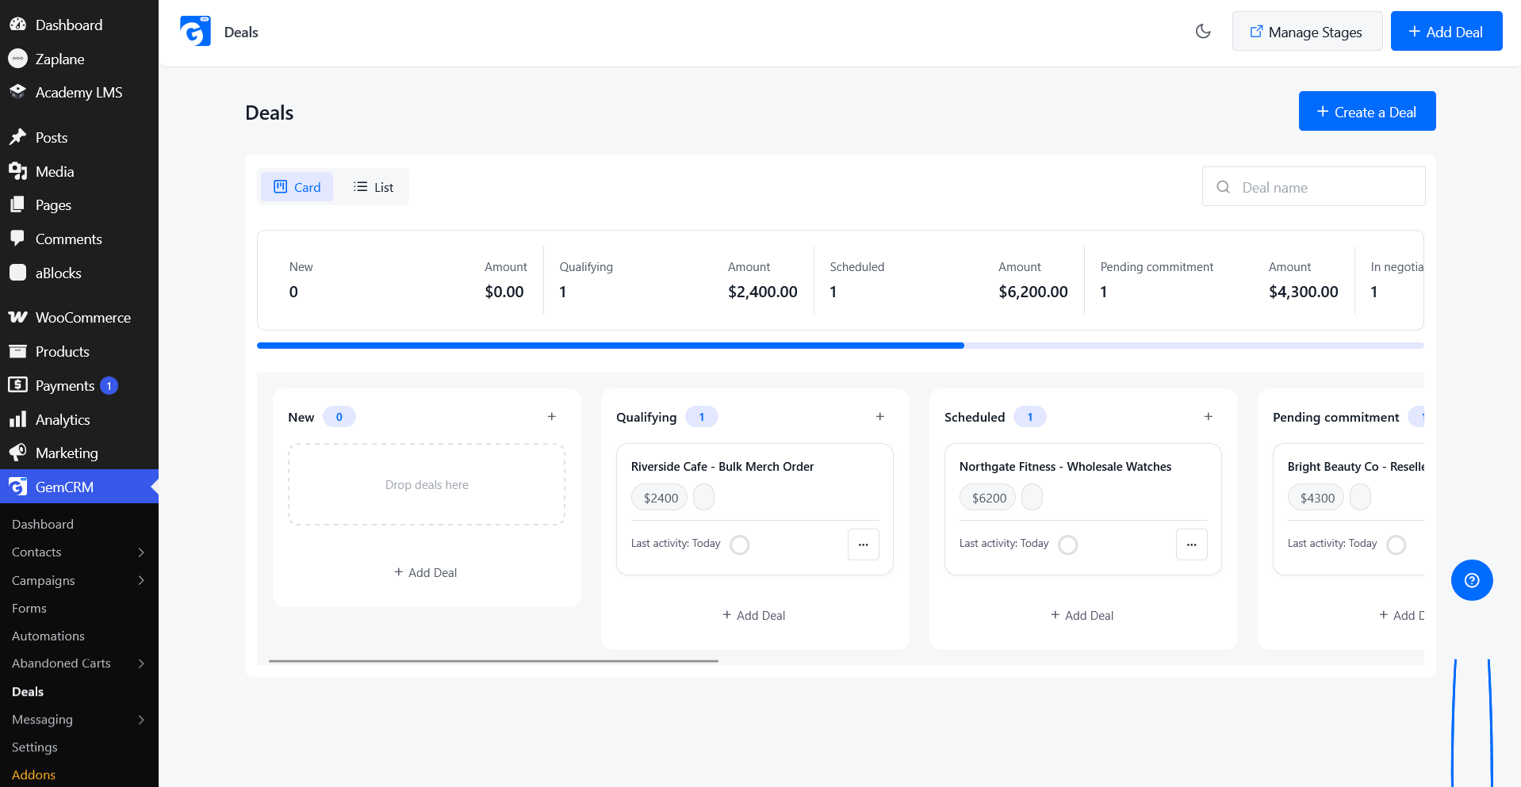Screen dimensions: 1521x787
Task: Click the kanban board horizontal scrollbar
Action: click(493, 660)
